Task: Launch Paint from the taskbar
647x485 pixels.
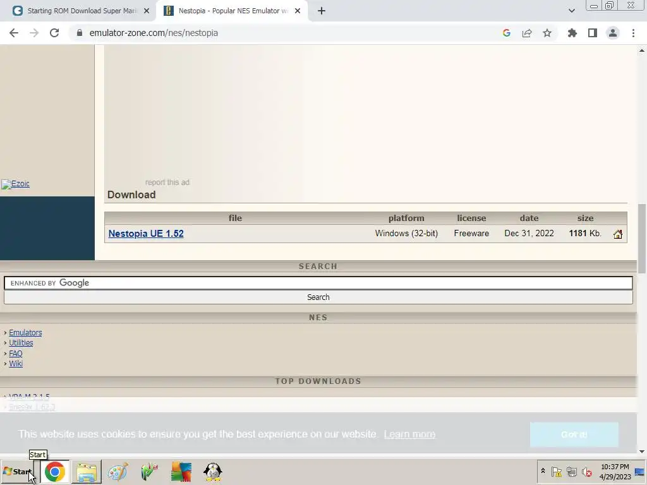Action: (x=118, y=471)
